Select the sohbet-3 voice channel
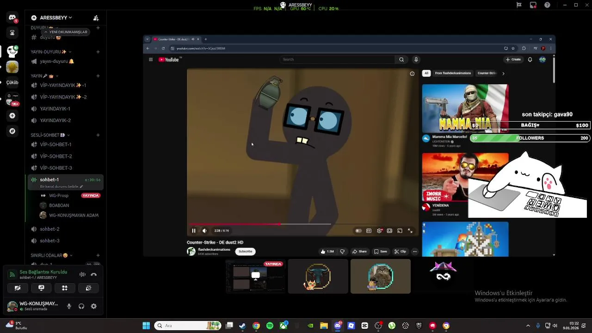Screen dimensions: 592x333 (65, 240)
